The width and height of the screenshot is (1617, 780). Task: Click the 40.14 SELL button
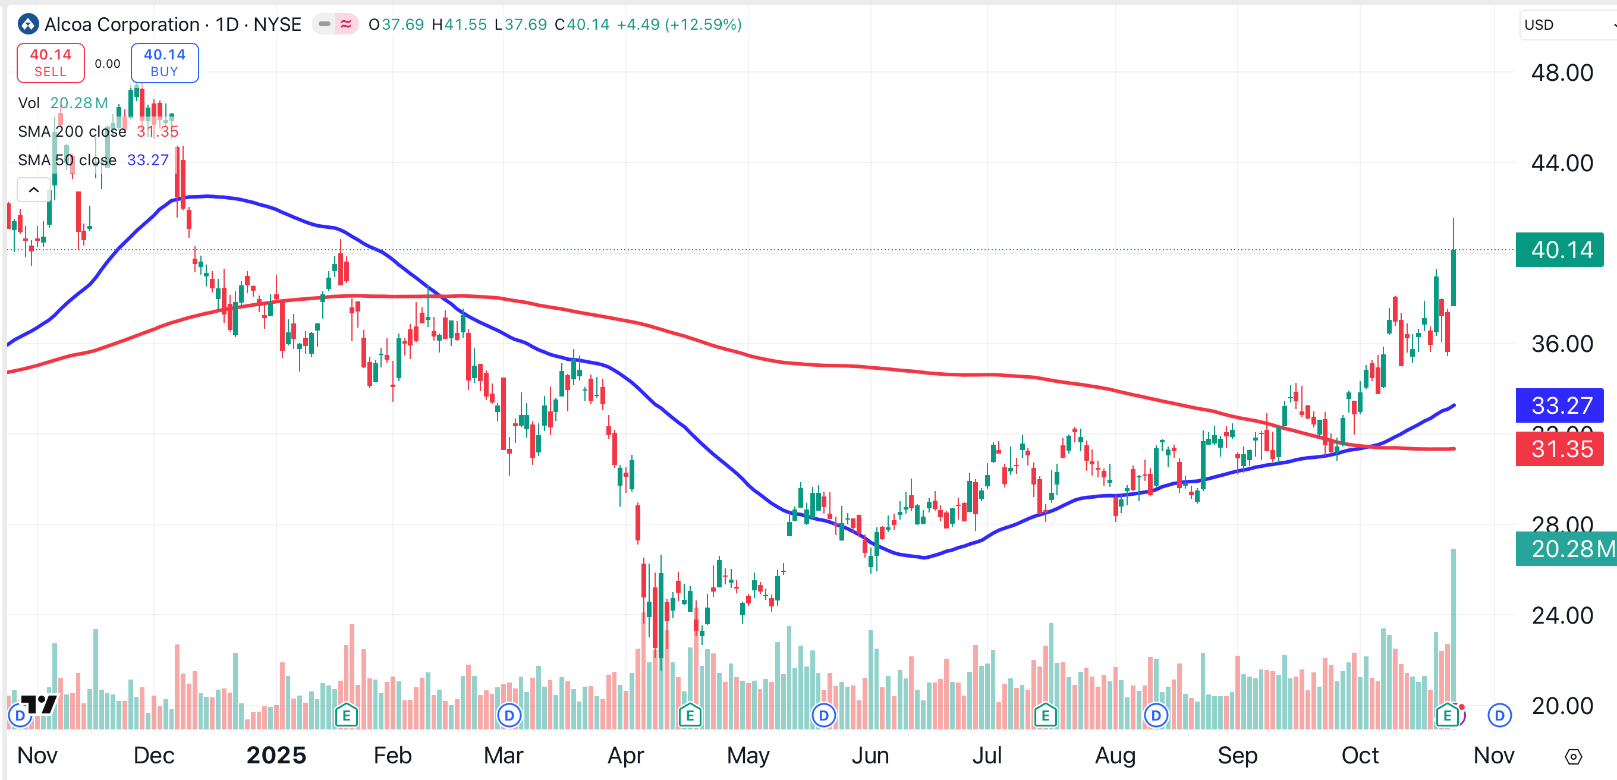click(50, 63)
